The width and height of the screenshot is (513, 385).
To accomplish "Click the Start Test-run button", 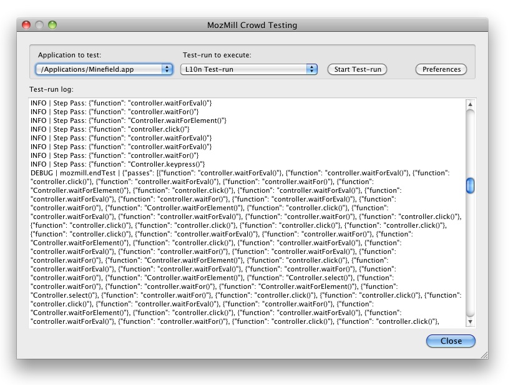I will 357,69.
